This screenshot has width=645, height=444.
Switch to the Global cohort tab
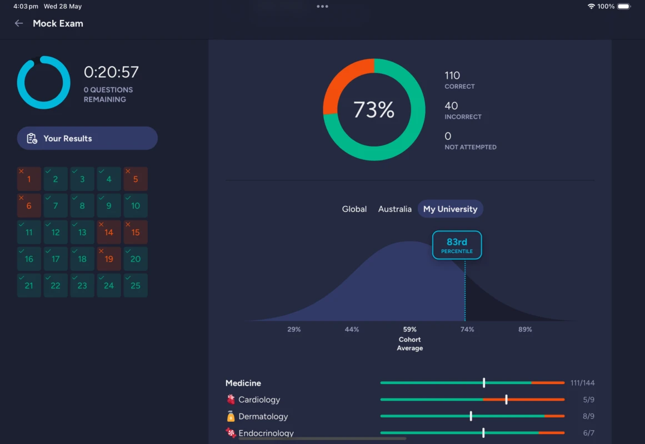pyautogui.click(x=354, y=209)
